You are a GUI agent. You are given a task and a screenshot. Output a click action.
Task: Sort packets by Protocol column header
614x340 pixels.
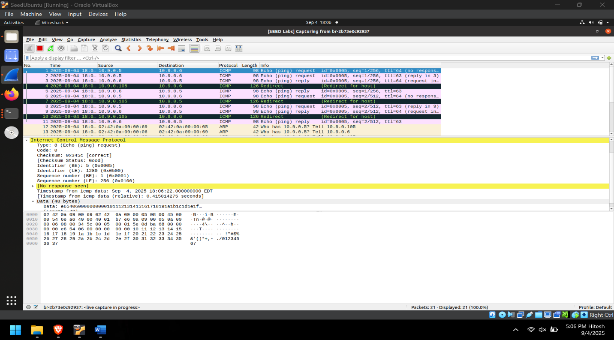229,65
